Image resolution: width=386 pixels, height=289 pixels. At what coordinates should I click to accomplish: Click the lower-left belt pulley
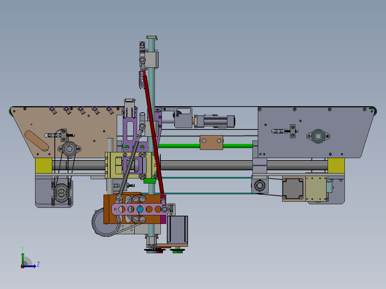(62, 193)
